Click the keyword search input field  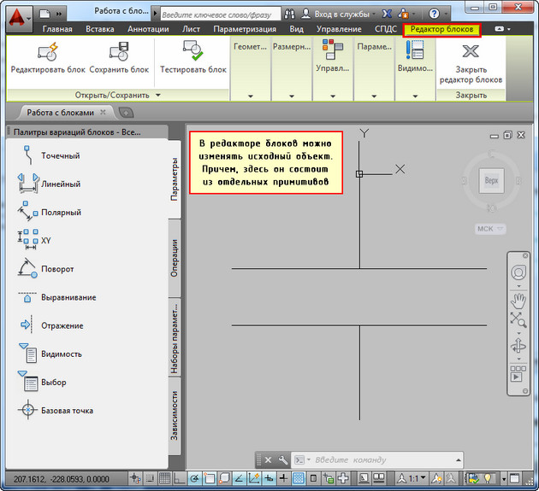pyautogui.click(x=221, y=15)
